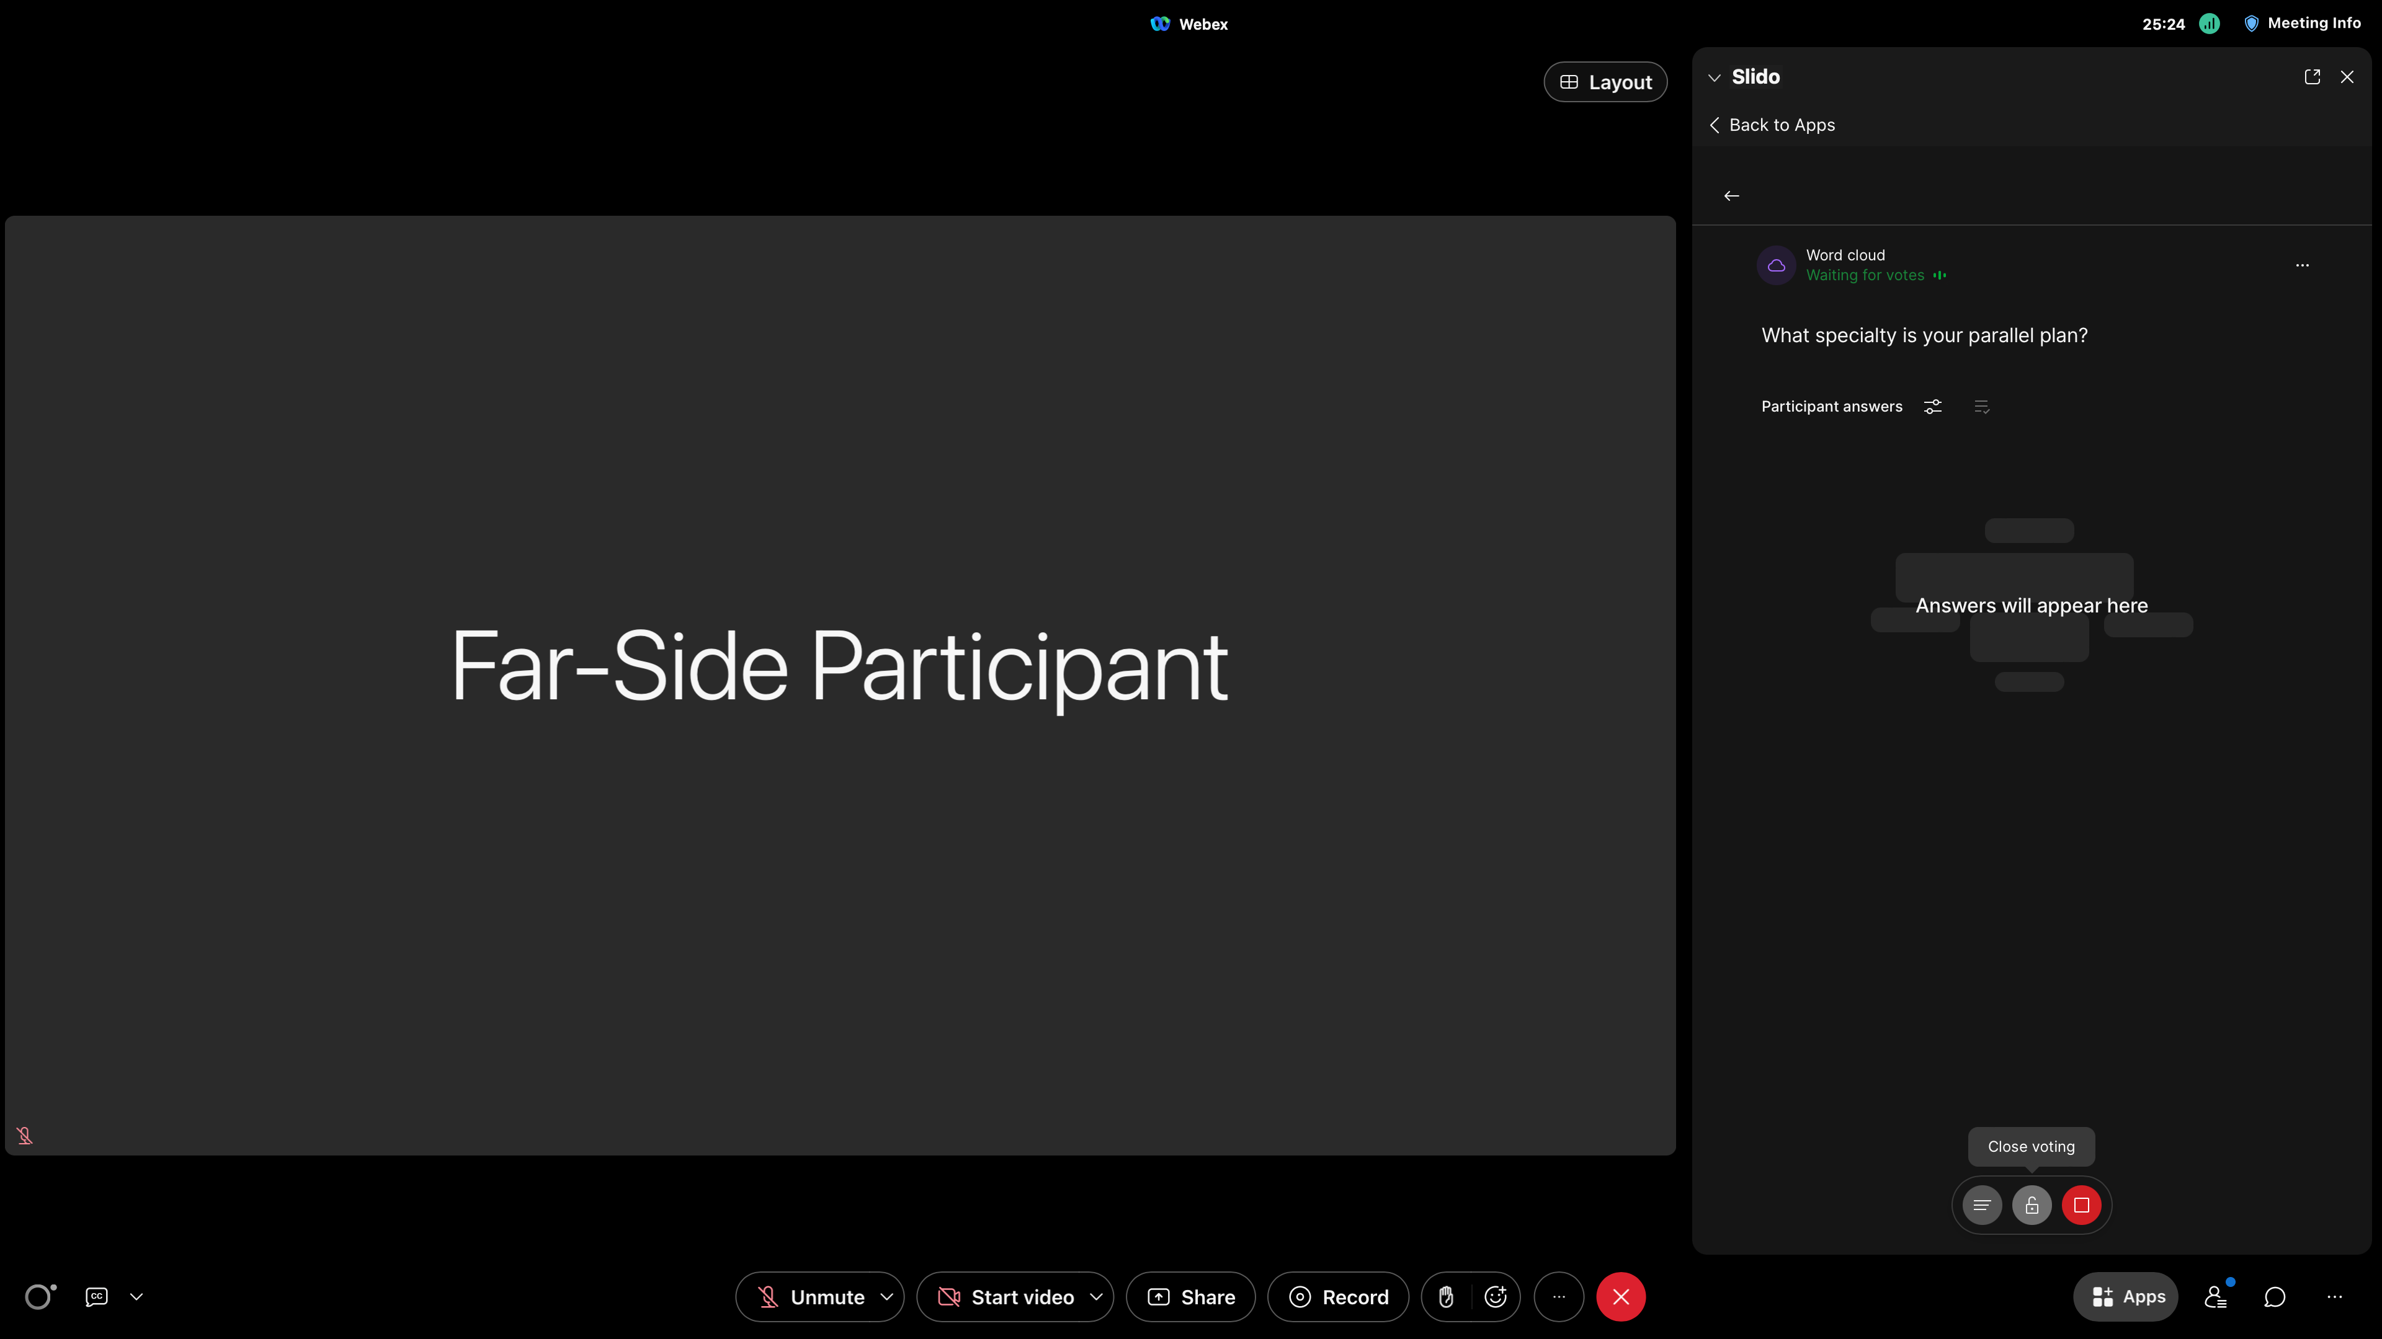Viewport: 2382px width, 1339px height.
Task: Click the Word cloud poll icon
Action: pos(1775,265)
